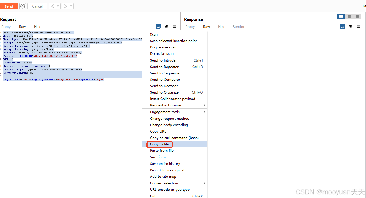Expand Request in browser submenu
Viewport: 366px width, 198px height.
click(x=174, y=105)
